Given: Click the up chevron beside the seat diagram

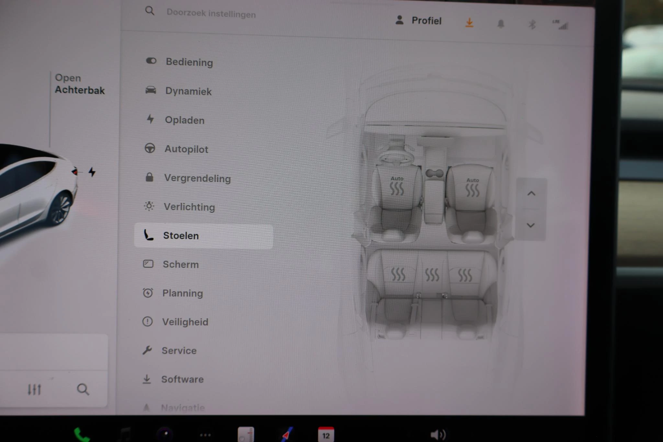Looking at the screenshot, I should [x=531, y=193].
